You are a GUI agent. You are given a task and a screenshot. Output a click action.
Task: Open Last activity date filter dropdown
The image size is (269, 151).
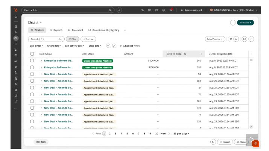[74, 46]
